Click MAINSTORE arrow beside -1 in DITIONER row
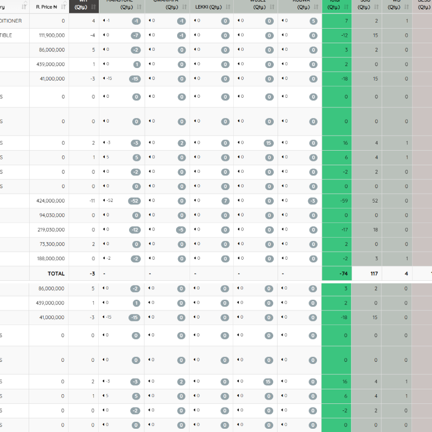This screenshot has height=432, width=432. 104,21
